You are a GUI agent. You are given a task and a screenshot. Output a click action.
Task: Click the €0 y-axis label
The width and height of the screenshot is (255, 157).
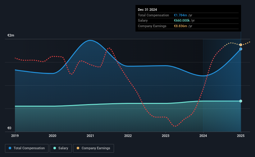pyautogui.click(x=9, y=128)
